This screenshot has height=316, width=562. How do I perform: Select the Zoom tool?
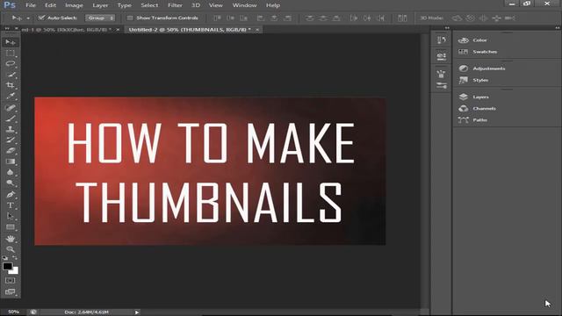tap(11, 249)
